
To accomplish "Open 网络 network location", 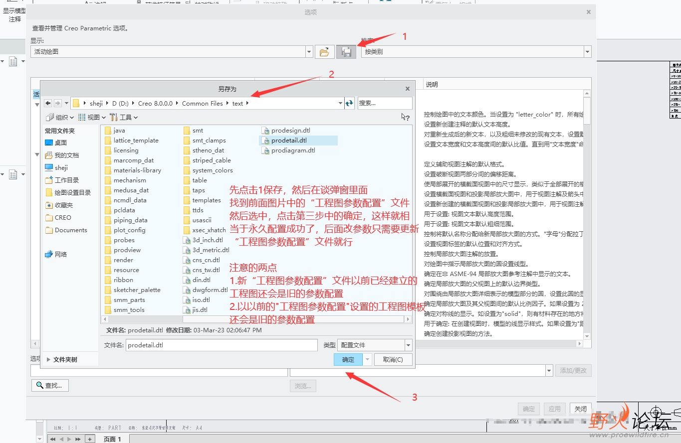I will click(56, 254).
